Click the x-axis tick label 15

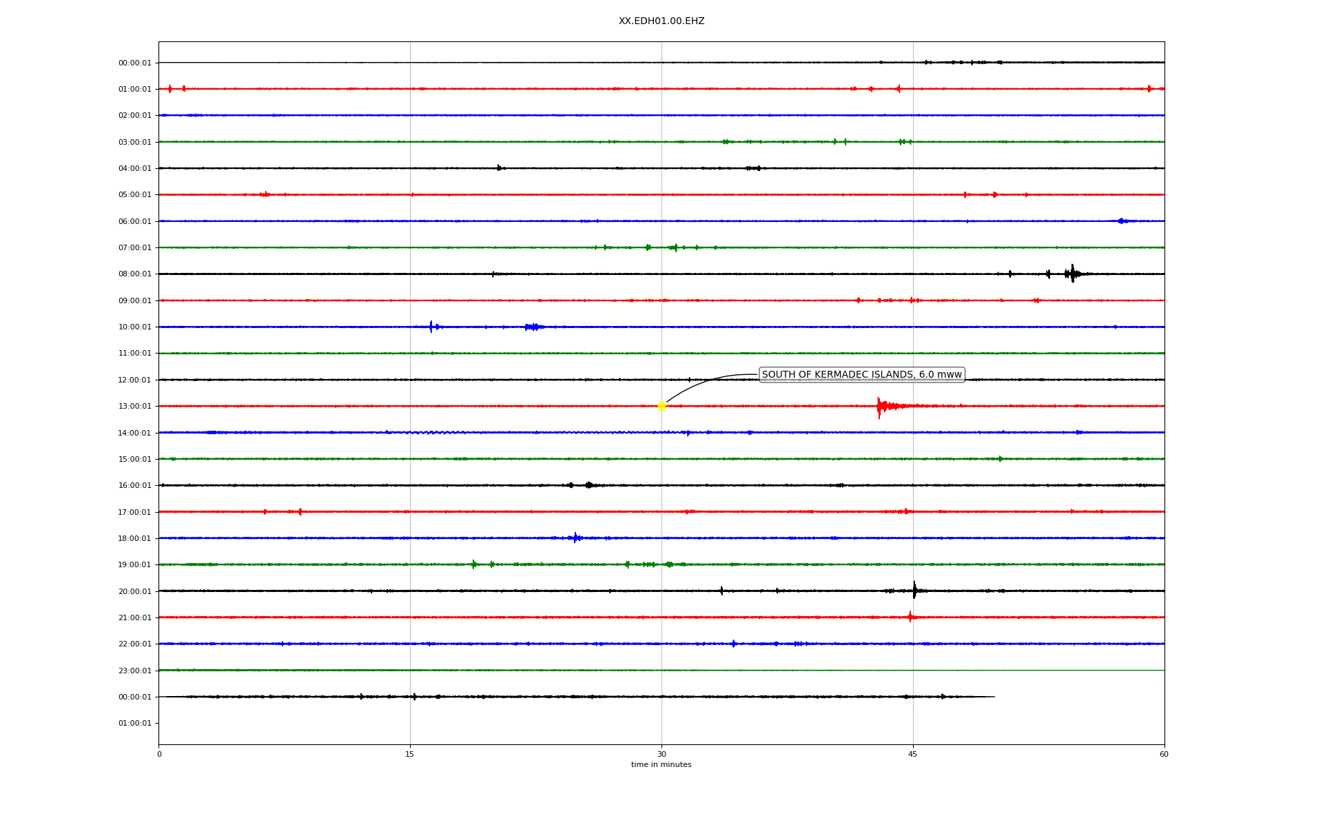[x=410, y=754]
